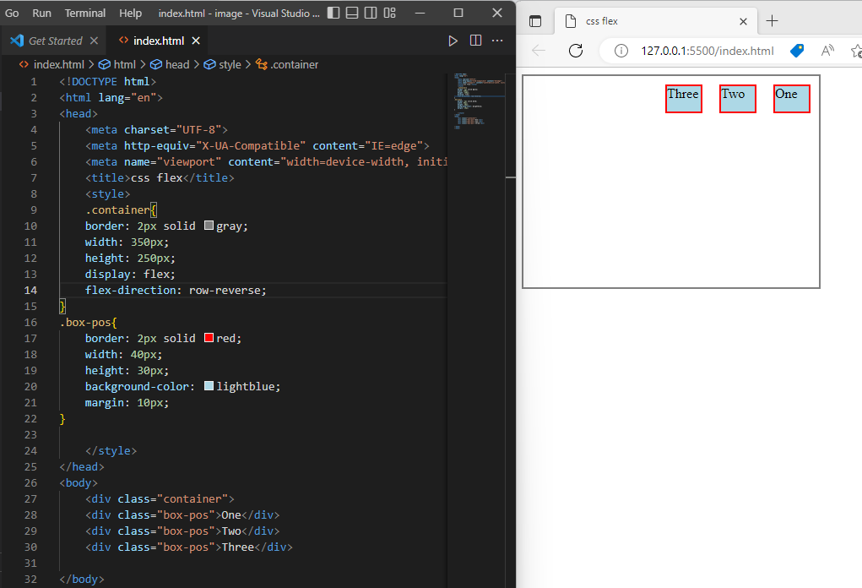Click the VS Code icon on Get Started tab
862x588 pixels.
[x=17, y=41]
